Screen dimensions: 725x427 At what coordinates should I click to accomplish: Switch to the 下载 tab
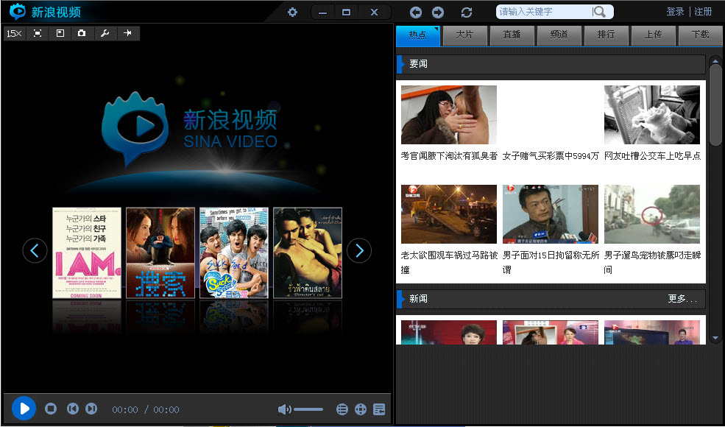tap(701, 35)
